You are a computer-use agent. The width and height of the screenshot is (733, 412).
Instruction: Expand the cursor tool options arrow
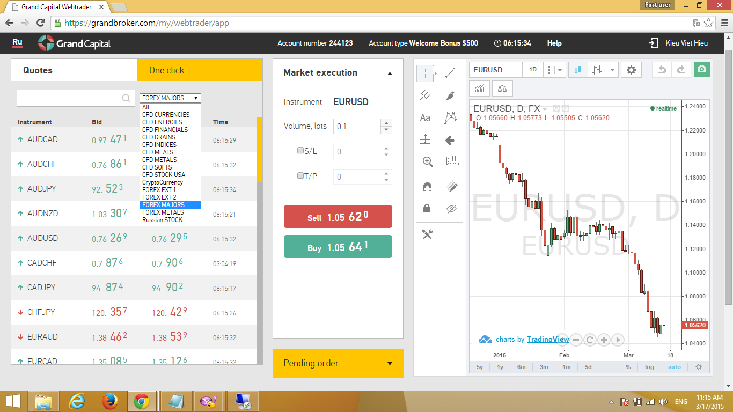coord(436,73)
